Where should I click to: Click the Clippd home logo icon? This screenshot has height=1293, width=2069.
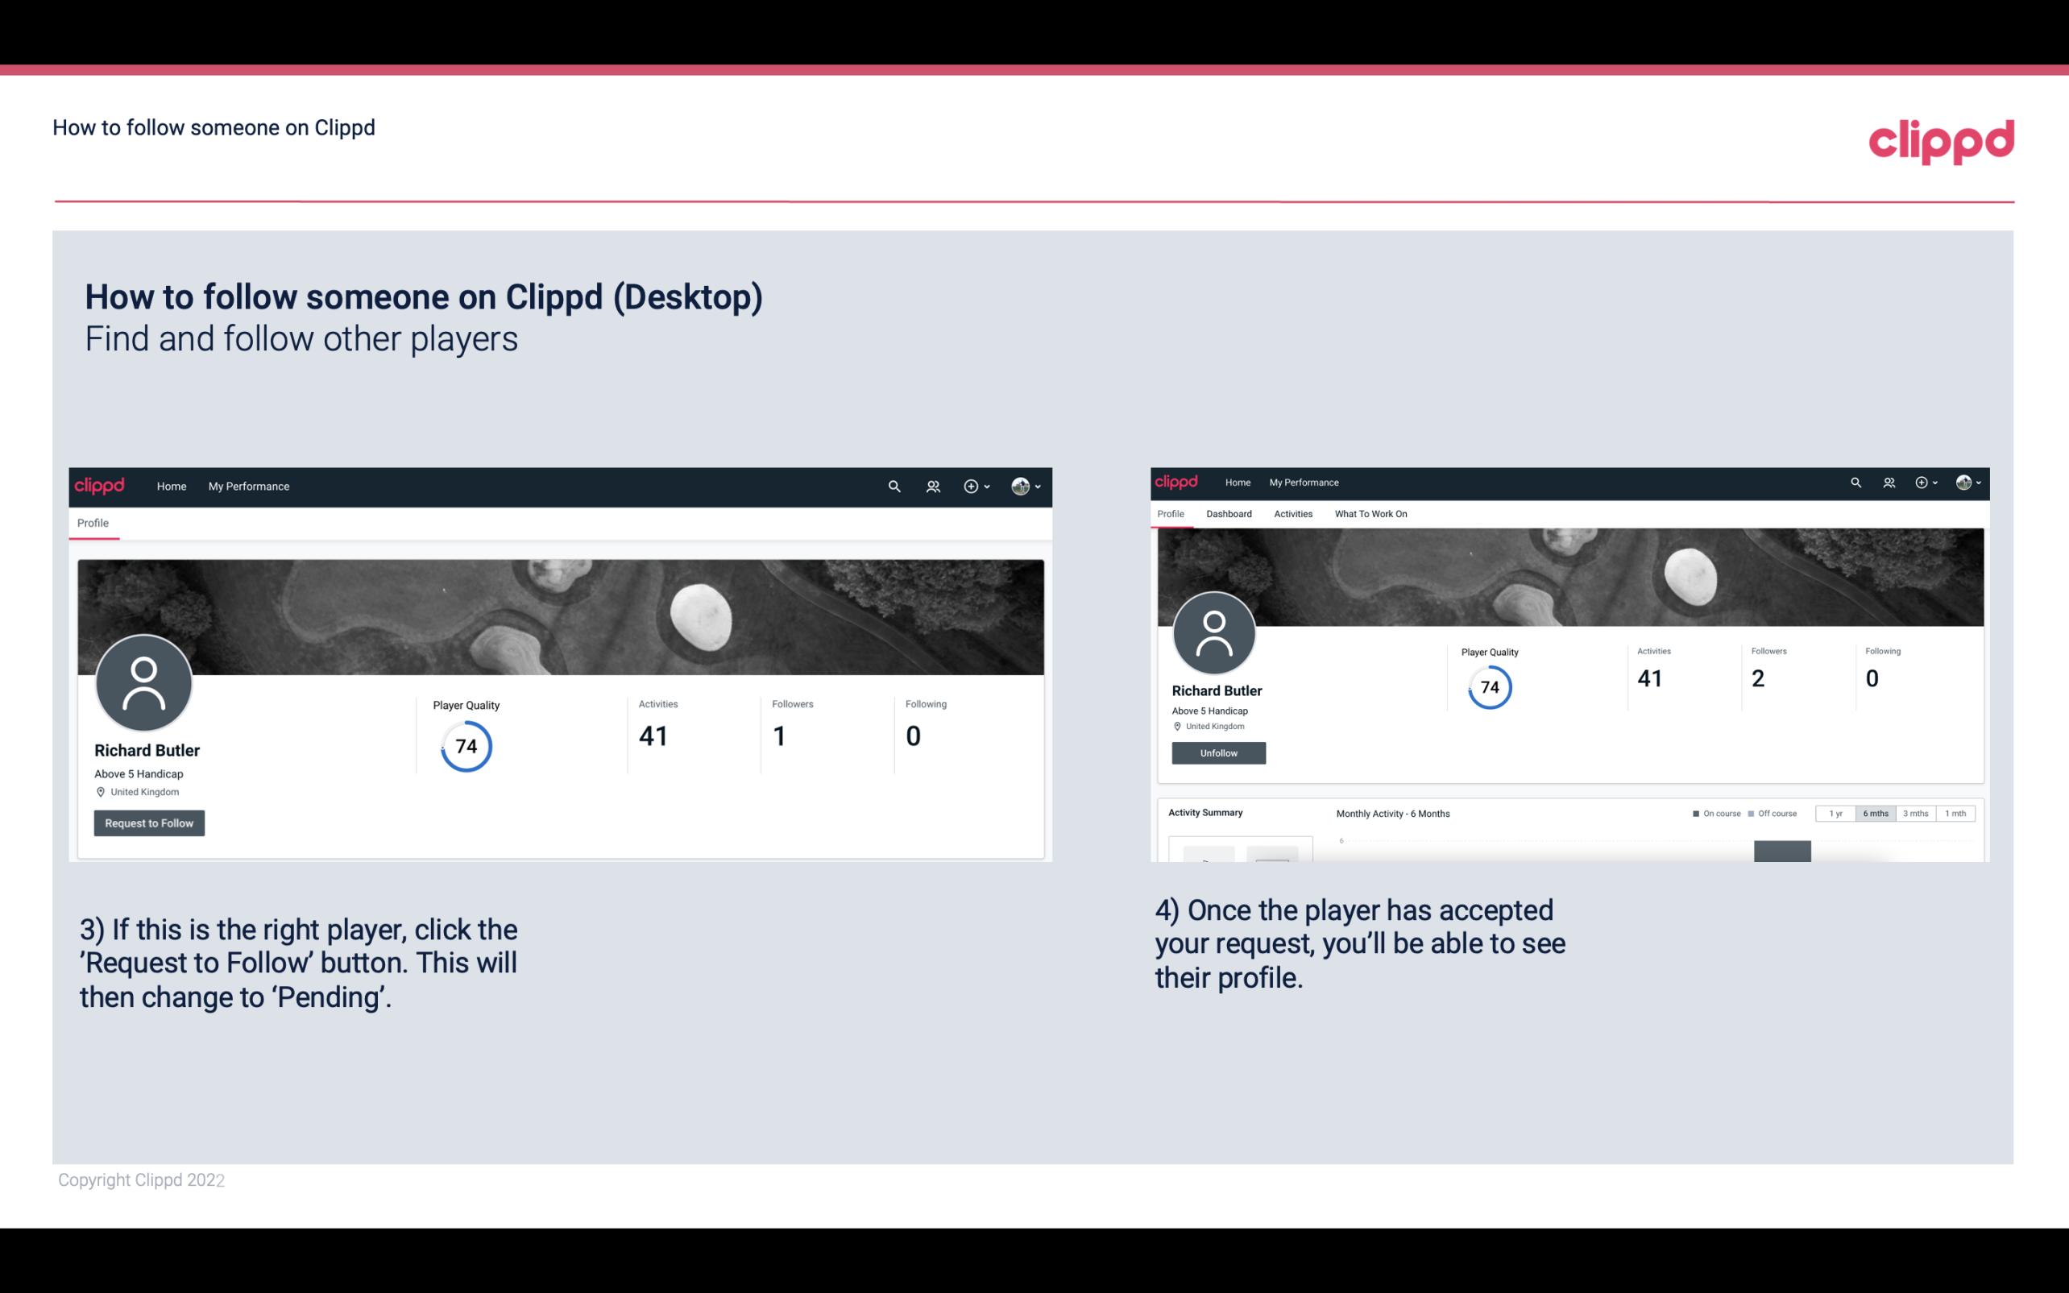point(100,486)
